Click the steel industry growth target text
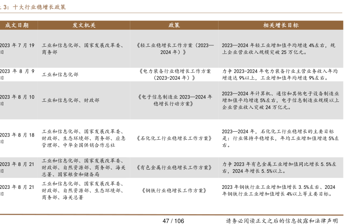The width and height of the screenshot is (348, 224). (280, 190)
